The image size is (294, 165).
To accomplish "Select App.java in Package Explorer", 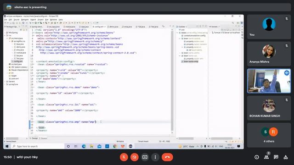I will (20, 44).
